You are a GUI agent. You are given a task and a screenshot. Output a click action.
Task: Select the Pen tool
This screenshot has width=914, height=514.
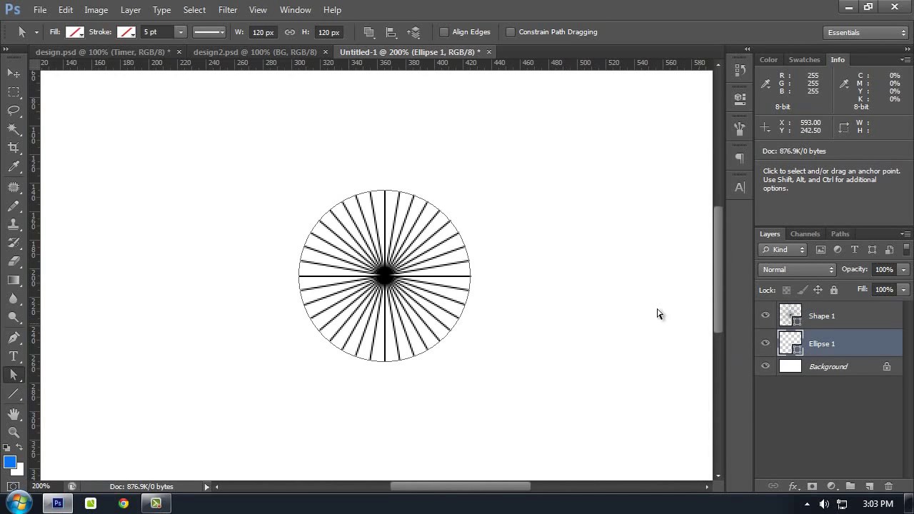tap(14, 337)
